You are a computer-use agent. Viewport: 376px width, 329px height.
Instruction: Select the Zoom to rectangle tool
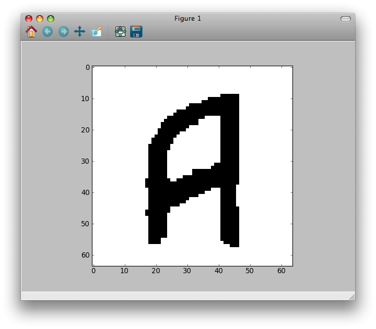pos(97,32)
